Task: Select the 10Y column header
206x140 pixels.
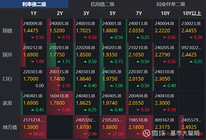Action: 165,13
